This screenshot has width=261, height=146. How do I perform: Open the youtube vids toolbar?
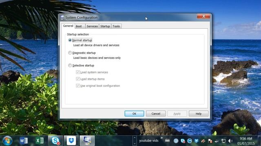tap(148, 141)
